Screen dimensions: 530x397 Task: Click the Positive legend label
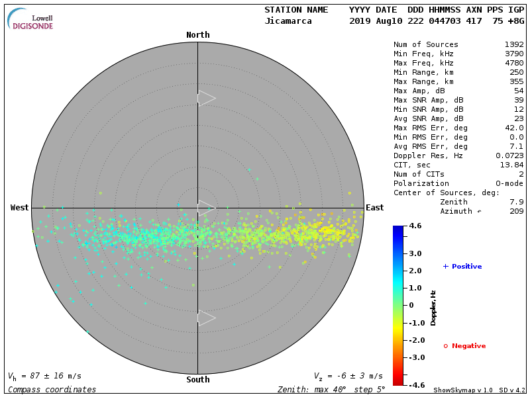point(466,267)
